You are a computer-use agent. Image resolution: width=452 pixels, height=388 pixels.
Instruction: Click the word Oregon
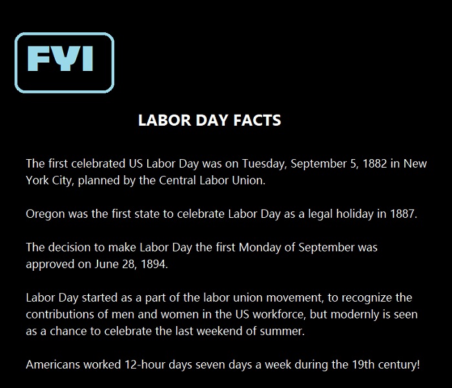(45, 215)
